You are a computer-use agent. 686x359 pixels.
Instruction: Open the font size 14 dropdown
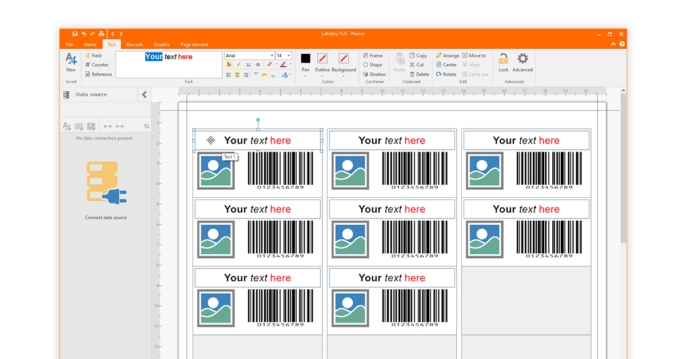pyautogui.click(x=289, y=55)
